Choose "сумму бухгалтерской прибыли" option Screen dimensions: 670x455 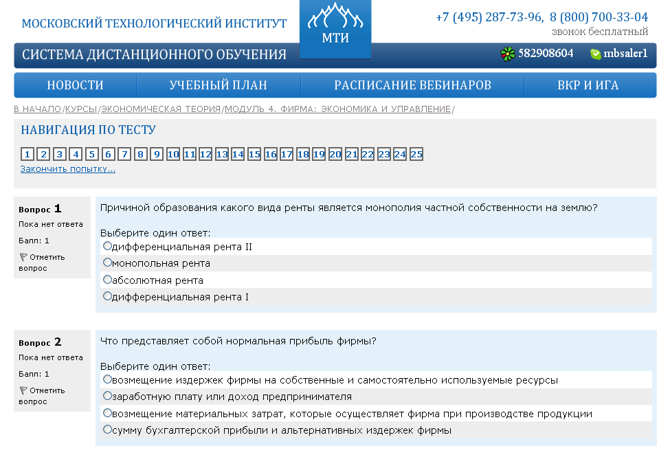pyautogui.click(x=107, y=429)
